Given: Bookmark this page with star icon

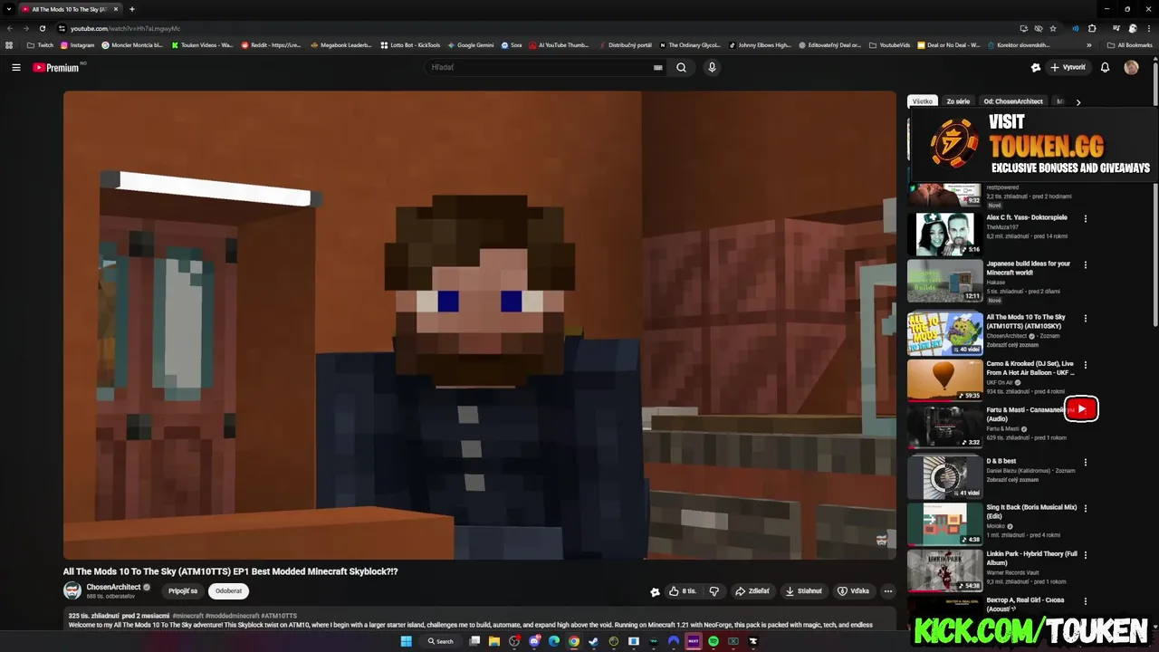Looking at the screenshot, I should [x=1053, y=28].
